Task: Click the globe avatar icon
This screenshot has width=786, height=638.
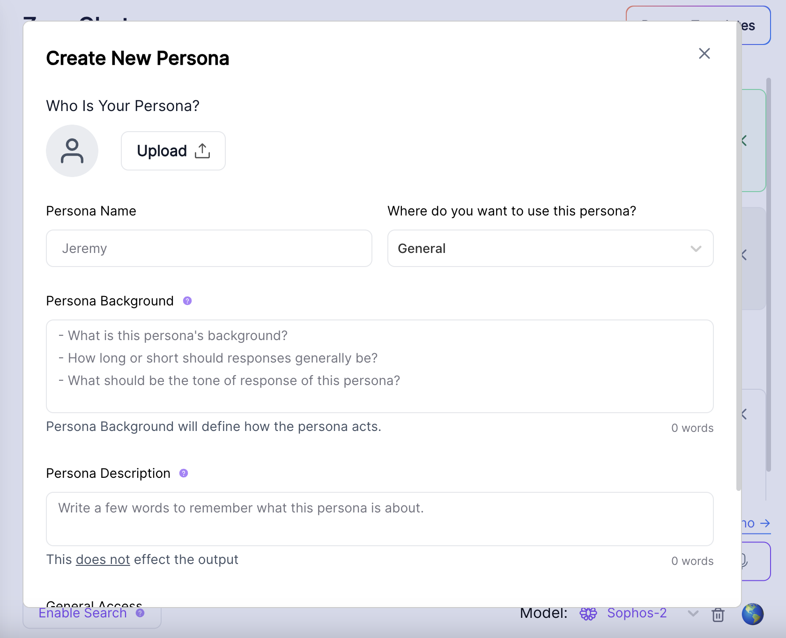Action: click(x=753, y=614)
